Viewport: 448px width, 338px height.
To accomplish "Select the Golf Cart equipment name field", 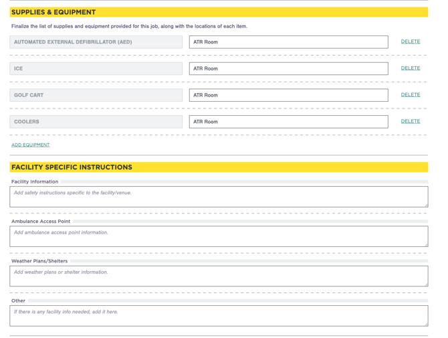I will (x=96, y=95).
